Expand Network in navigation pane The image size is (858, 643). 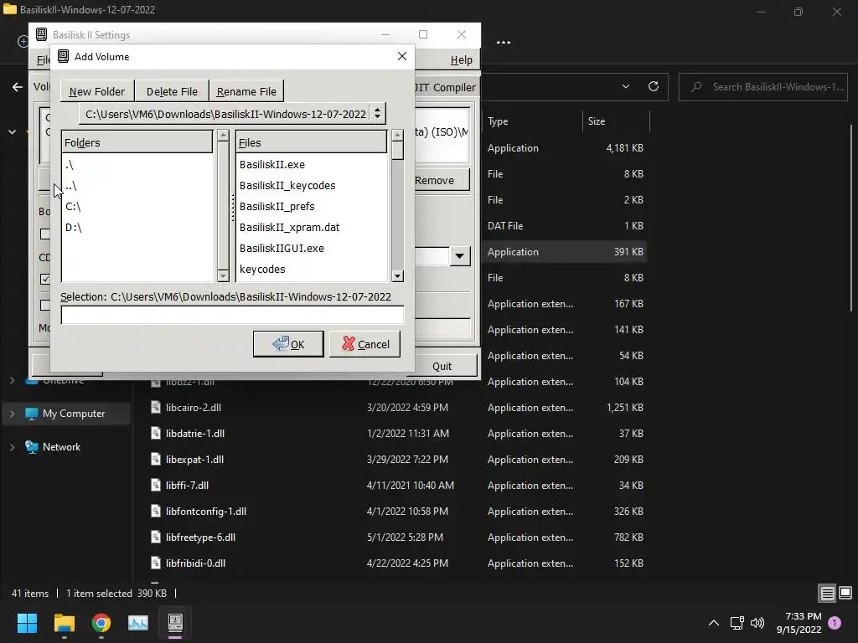tap(12, 447)
